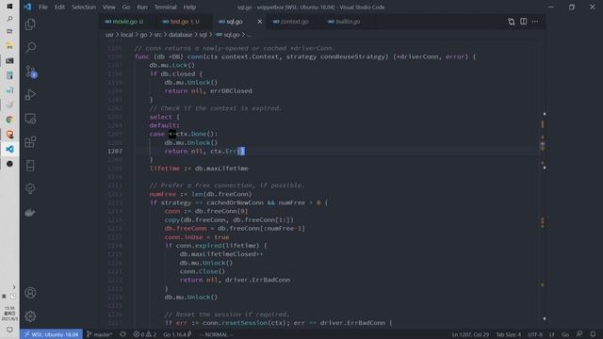Open the Go menu

(126, 7)
